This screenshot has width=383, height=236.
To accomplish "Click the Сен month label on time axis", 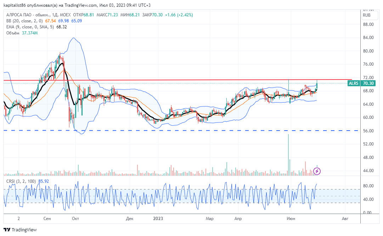I will point(47,219).
